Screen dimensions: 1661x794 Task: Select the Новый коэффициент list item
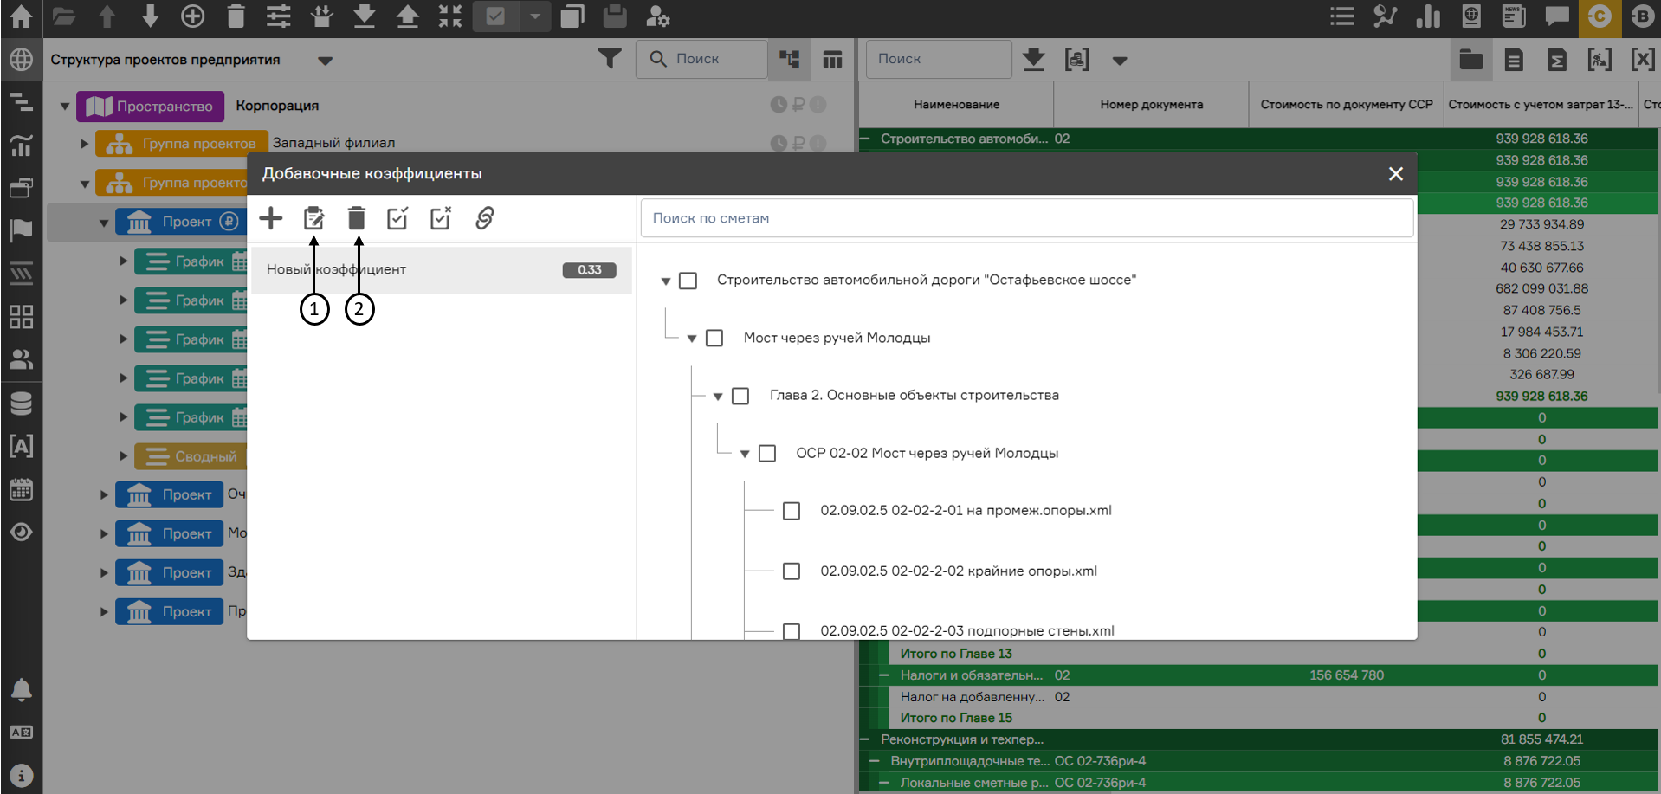coord(442,270)
